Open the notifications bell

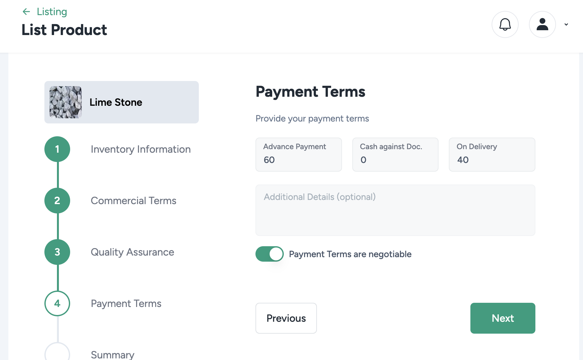click(x=505, y=24)
